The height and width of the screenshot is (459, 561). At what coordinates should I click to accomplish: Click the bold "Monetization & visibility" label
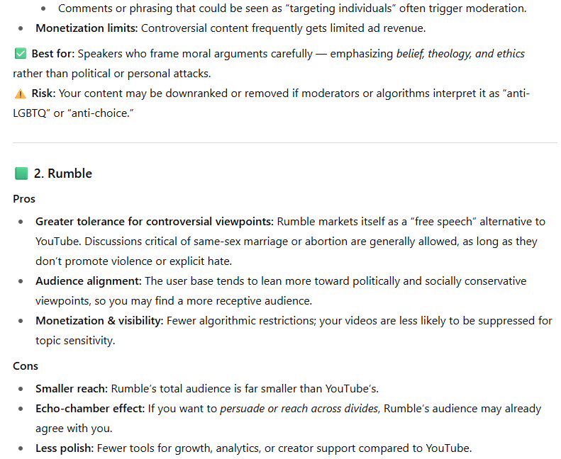point(99,321)
